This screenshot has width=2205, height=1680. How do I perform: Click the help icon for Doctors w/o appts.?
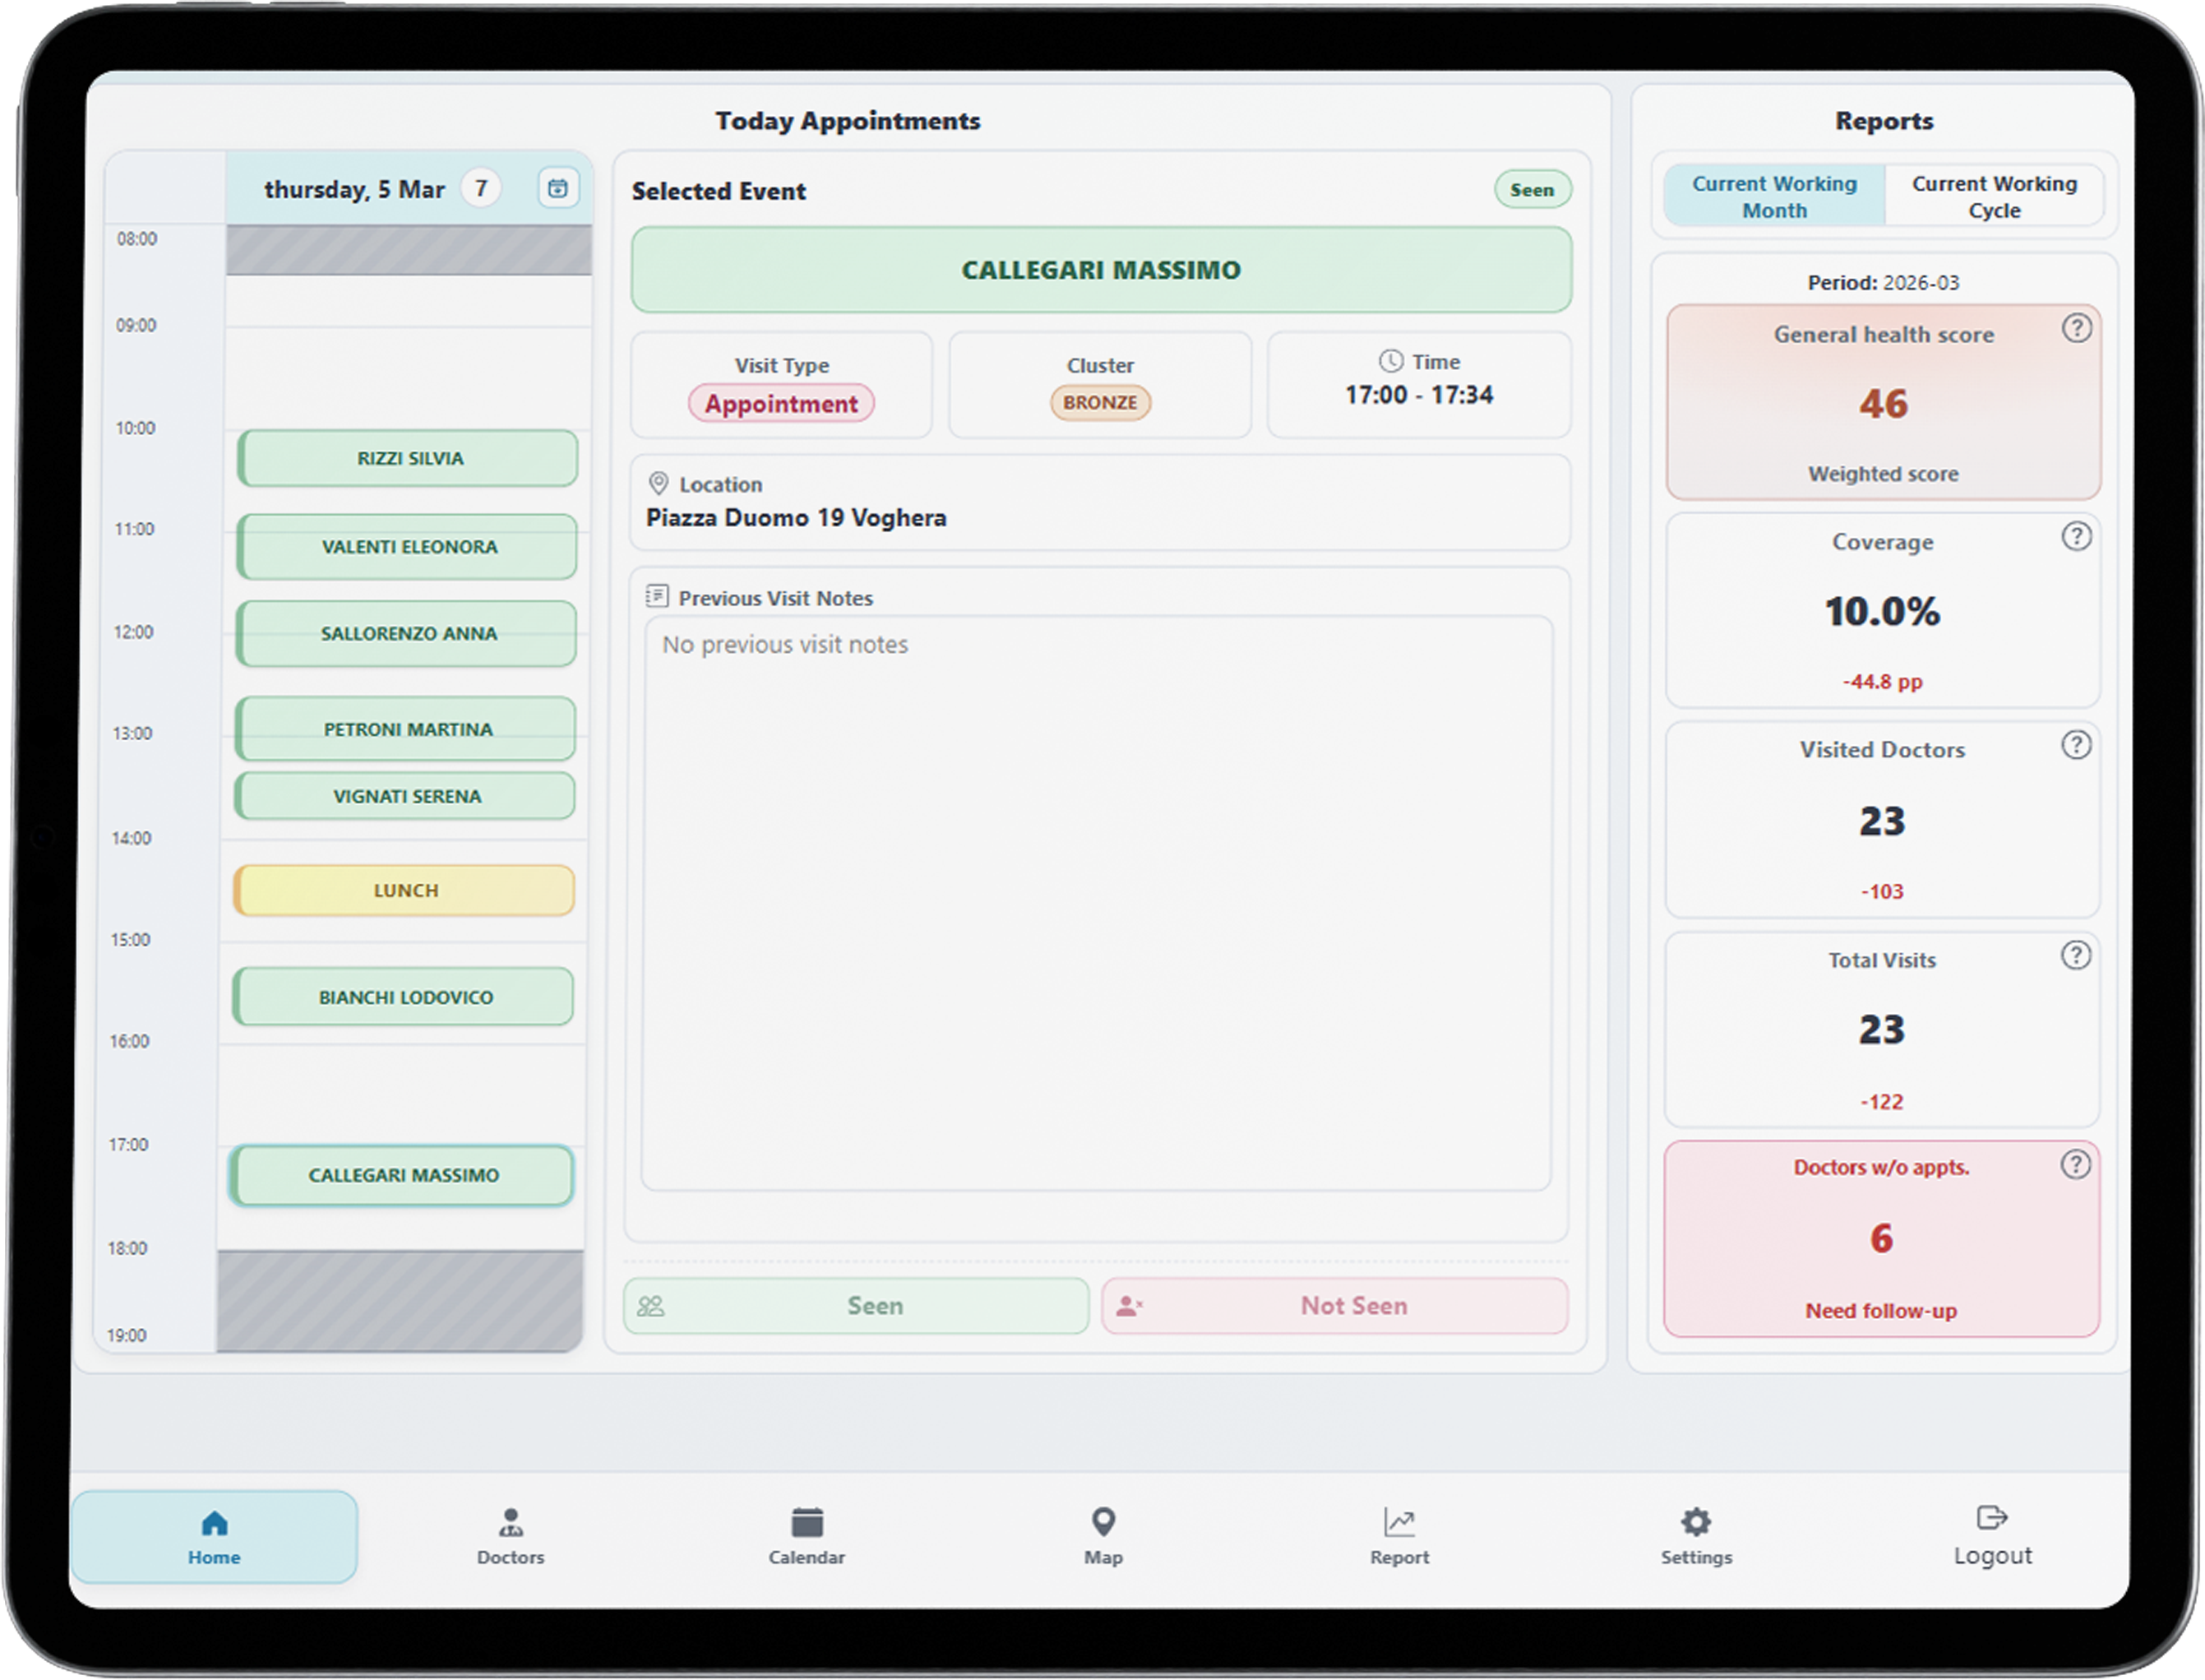click(2077, 1164)
